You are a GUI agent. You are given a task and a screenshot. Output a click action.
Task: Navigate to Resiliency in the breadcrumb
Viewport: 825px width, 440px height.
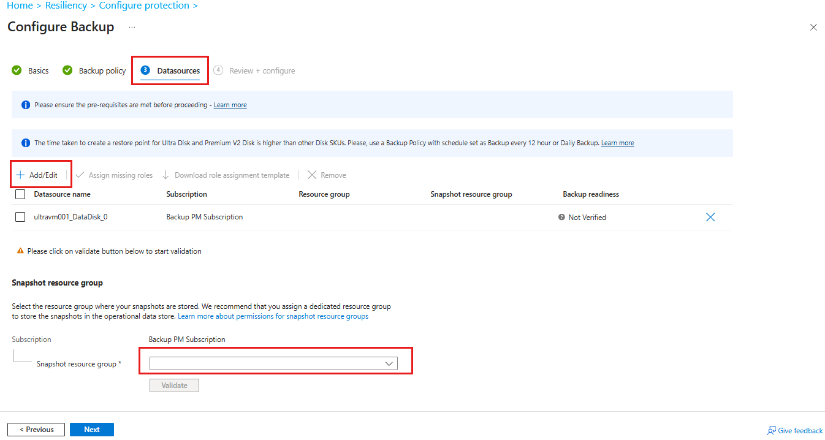coord(66,6)
